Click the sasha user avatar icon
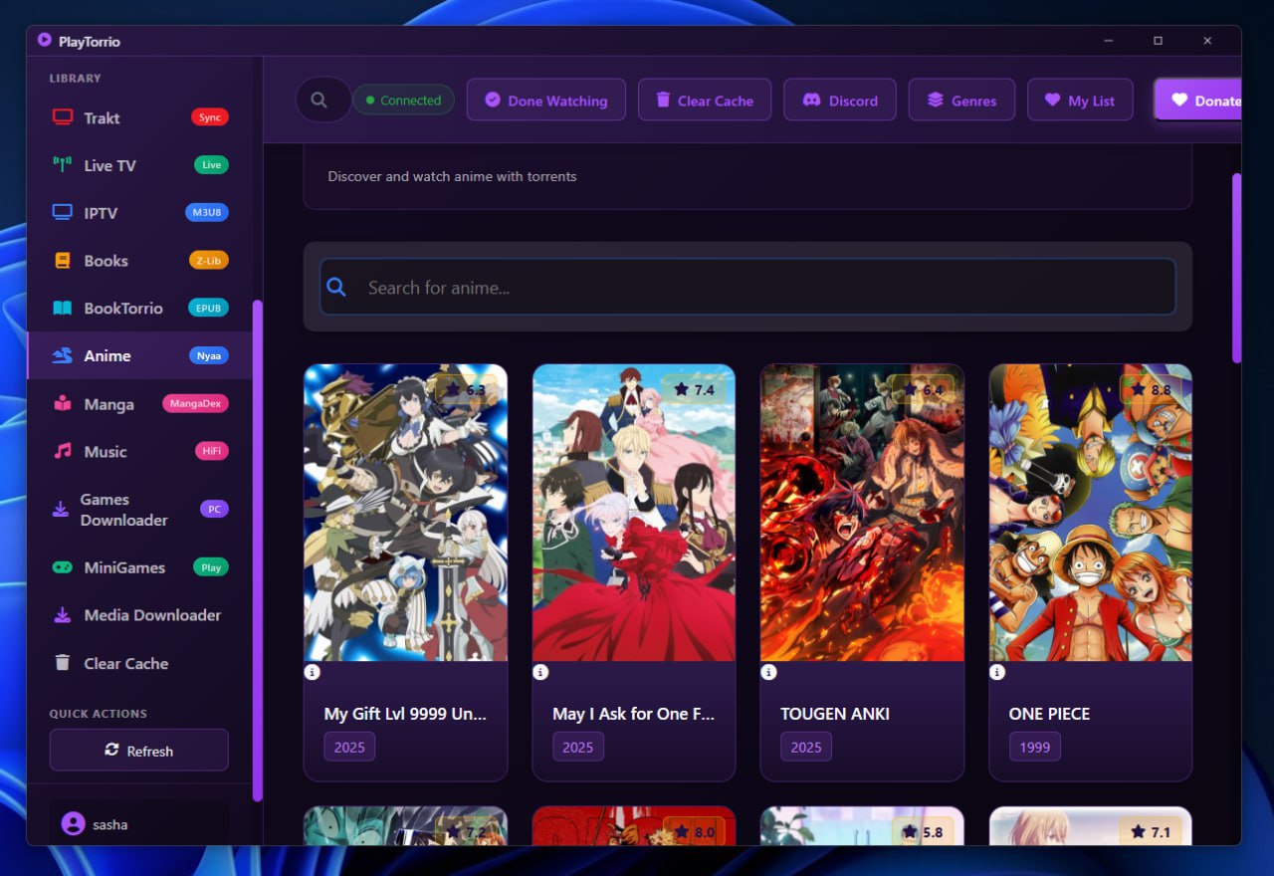 pyautogui.click(x=73, y=824)
